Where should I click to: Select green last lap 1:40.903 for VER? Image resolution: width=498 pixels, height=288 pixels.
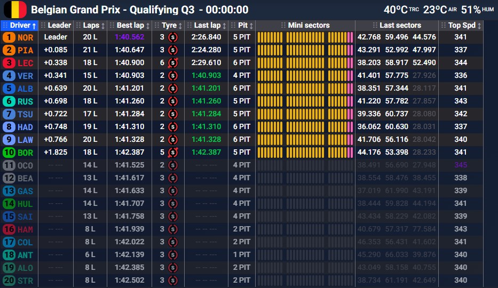coord(206,76)
